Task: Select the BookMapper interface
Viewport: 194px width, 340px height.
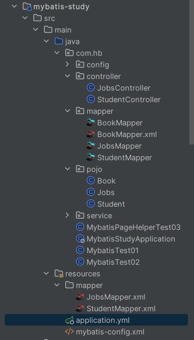Action: (x=120, y=123)
